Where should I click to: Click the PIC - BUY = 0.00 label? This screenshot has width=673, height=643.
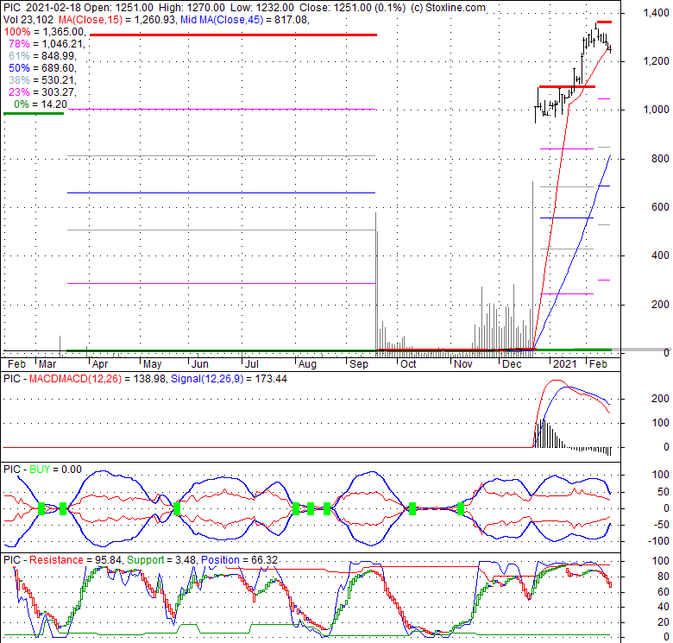tap(42, 470)
